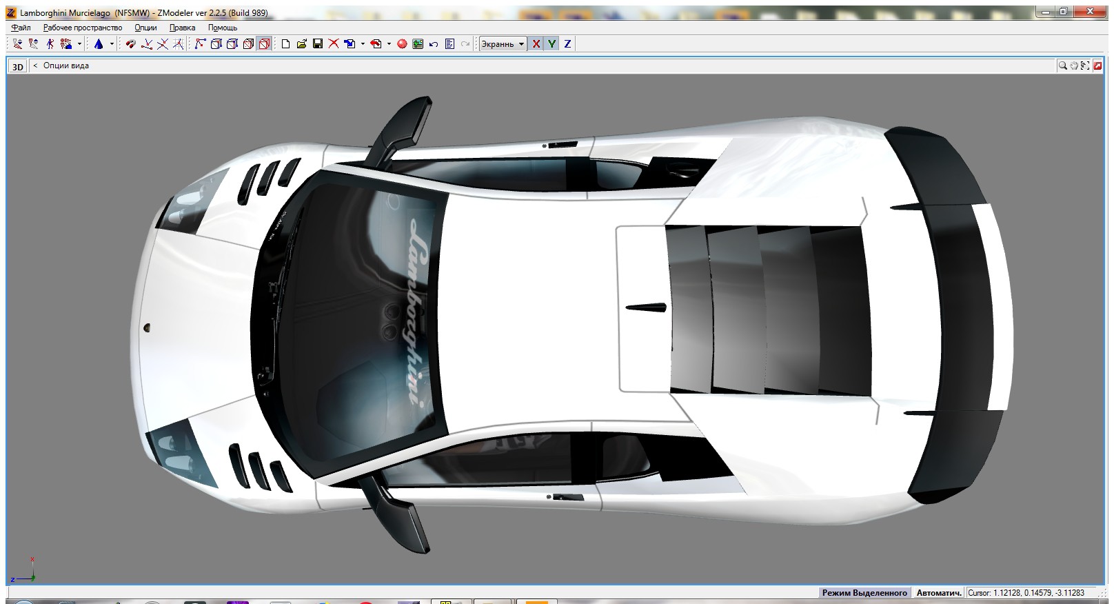Open the Помощь menu
1114x604 pixels.
click(223, 28)
